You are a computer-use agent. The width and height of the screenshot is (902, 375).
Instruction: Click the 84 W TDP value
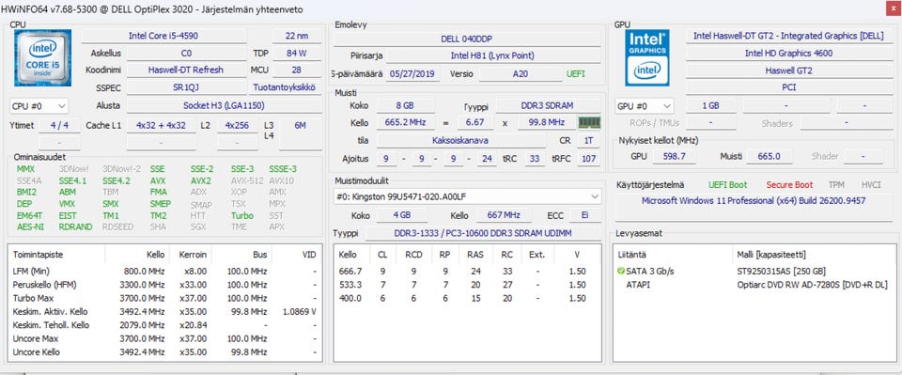coord(297,53)
